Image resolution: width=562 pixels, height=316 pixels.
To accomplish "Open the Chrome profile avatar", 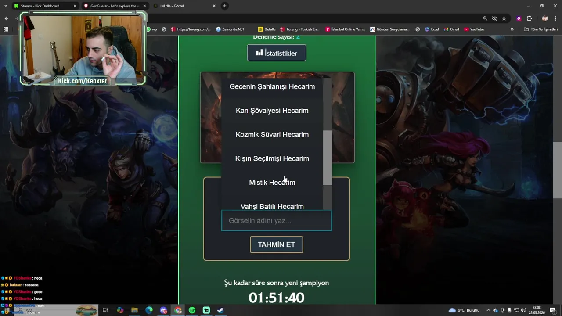I will pos(545,18).
